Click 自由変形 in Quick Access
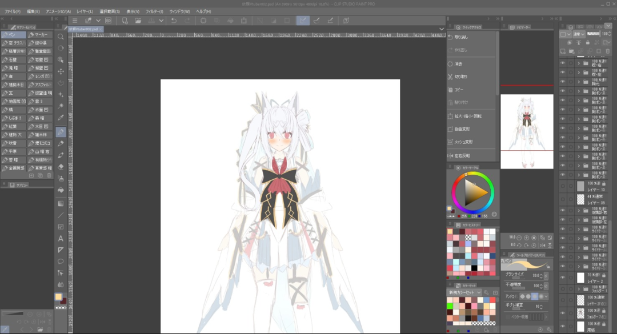 click(463, 129)
